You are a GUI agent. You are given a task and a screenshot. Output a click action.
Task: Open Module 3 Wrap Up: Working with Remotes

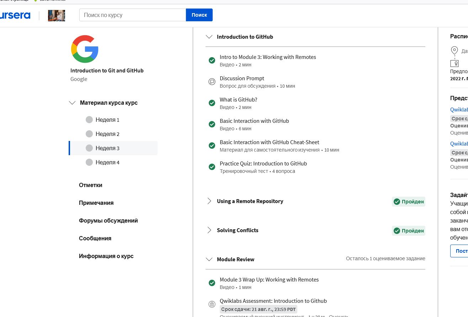coord(269,279)
